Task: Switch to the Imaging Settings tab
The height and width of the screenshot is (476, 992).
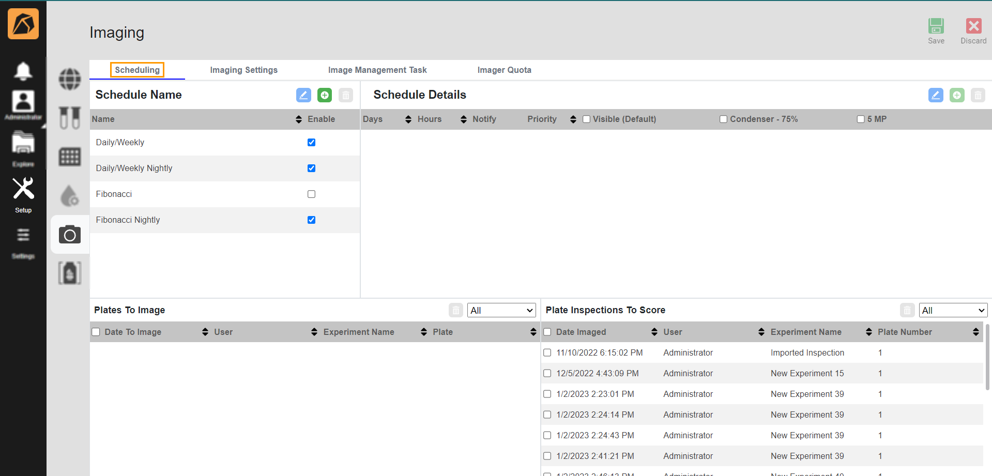Action: (243, 70)
